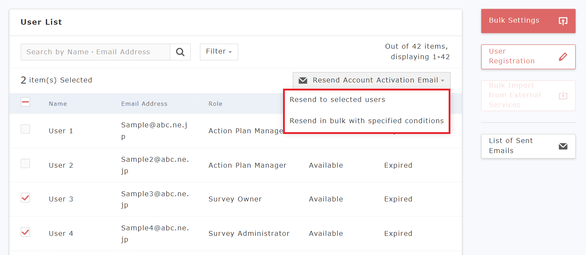Viewport: 586px width, 255px height.
Task: Open the Filter dropdown
Action: point(219,52)
